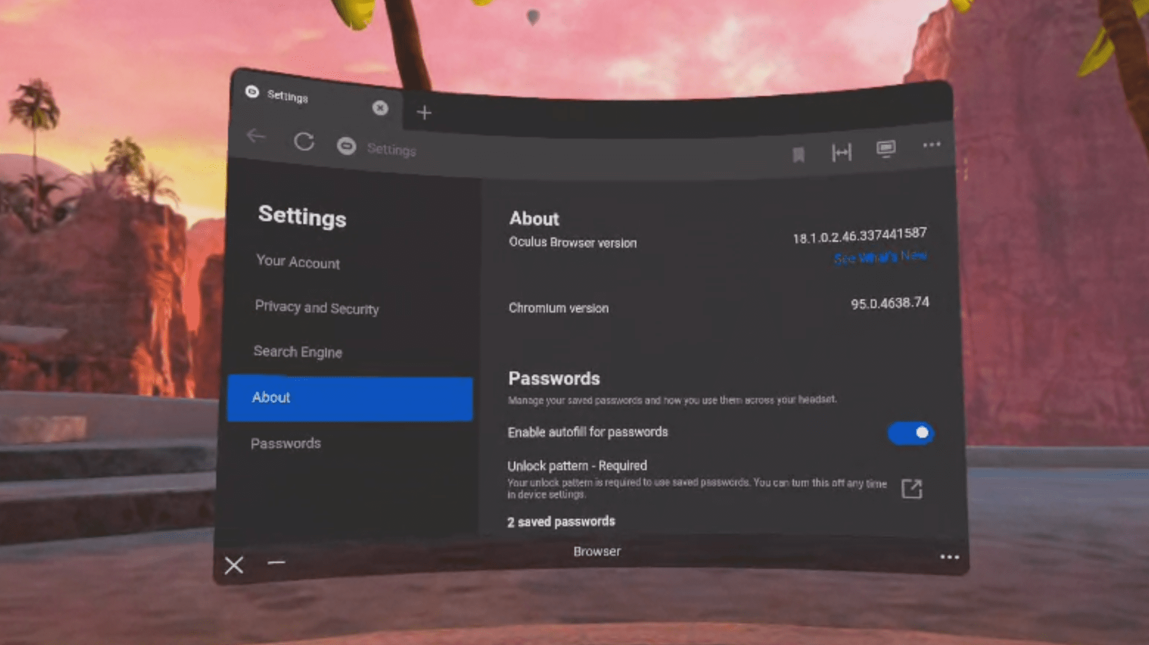
Task: Click the 2 saved passwords link
Action: (561, 521)
